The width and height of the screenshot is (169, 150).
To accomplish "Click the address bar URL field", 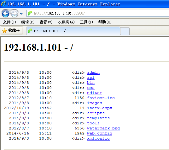I will point(97,13).
